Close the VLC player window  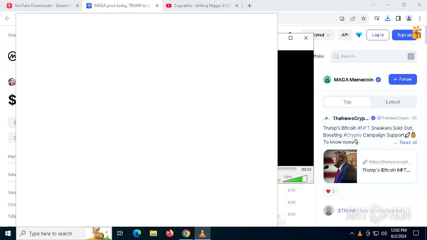(x=306, y=38)
